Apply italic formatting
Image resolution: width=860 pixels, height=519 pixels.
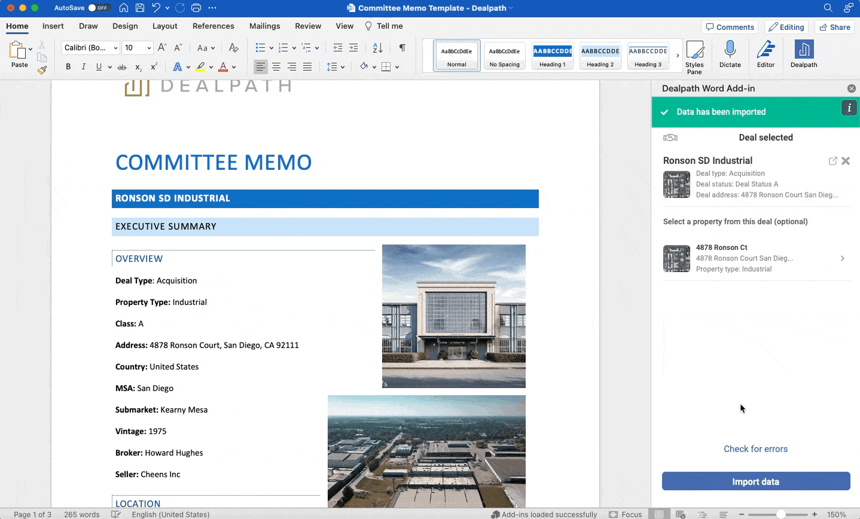[x=84, y=67]
